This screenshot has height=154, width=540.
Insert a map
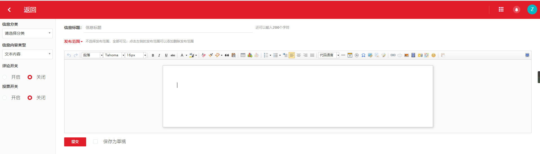click(x=427, y=55)
